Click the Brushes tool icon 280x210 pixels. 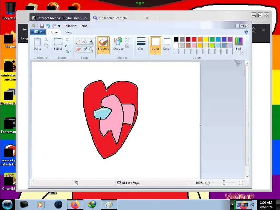tap(103, 42)
